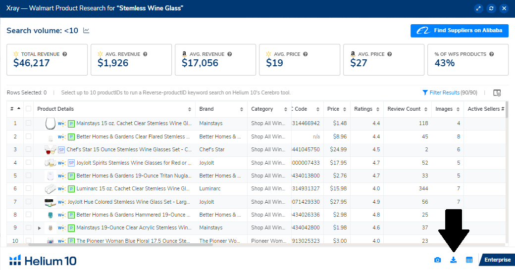The height and width of the screenshot is (270, 515).
Task: Open JoyJolt Hue Colored Stemless product link
Action: (129, 202)
